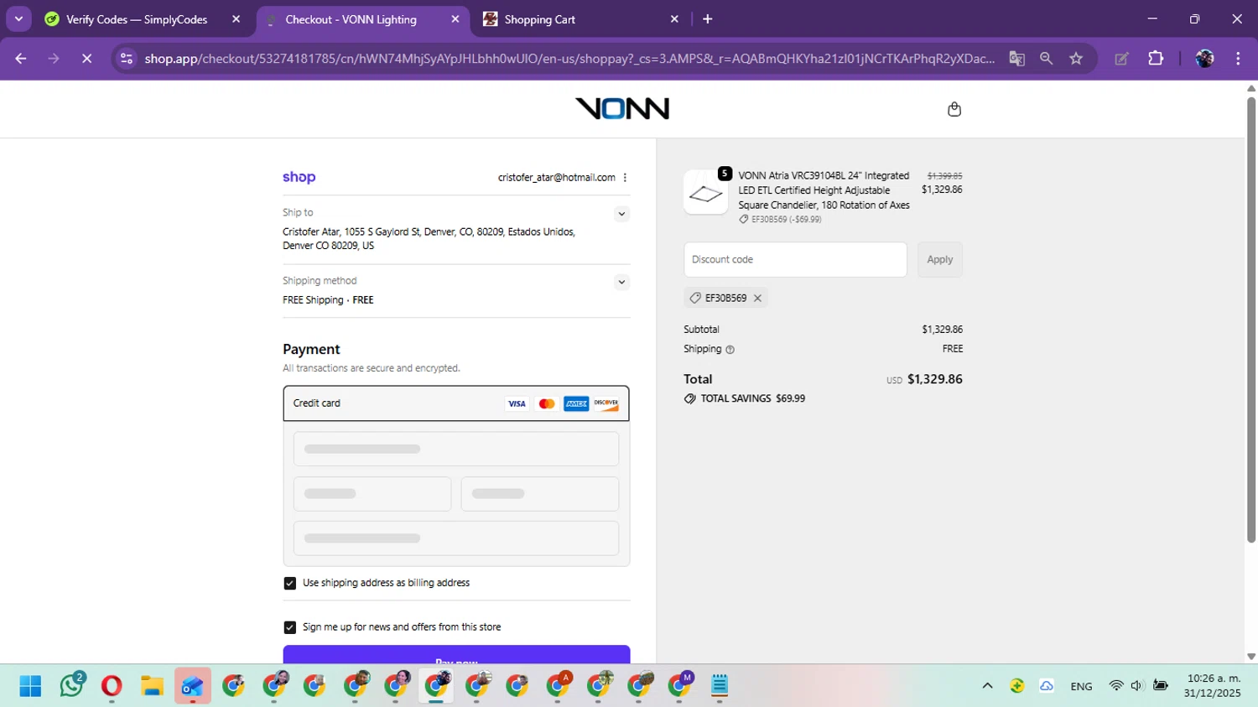Click the Visa card icon
The height and width of the screenshot is (707, 1258).
coord(517,403)
